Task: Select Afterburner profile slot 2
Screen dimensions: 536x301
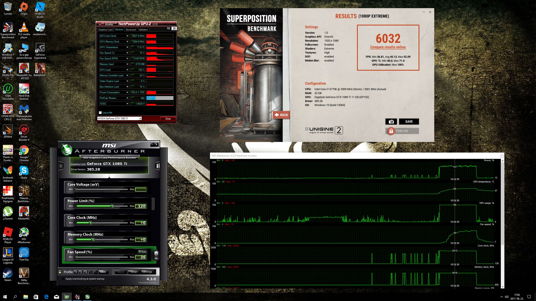Action: point(81,272)
